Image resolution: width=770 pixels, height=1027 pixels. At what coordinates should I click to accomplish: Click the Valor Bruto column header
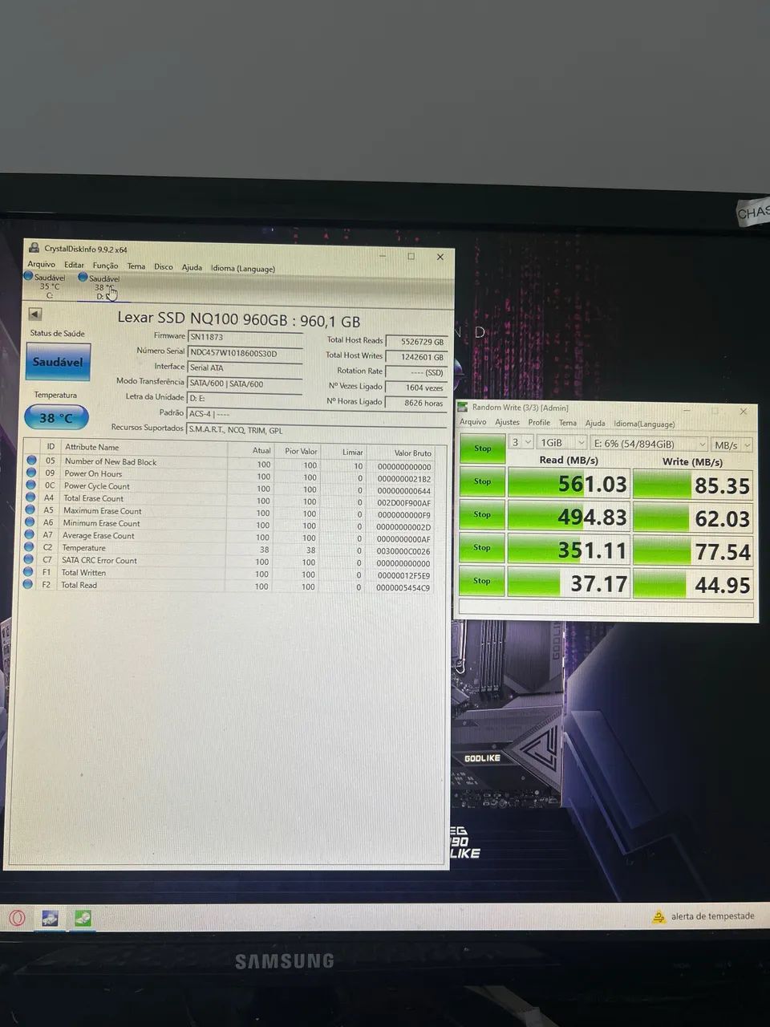click(x=412, y=453)
